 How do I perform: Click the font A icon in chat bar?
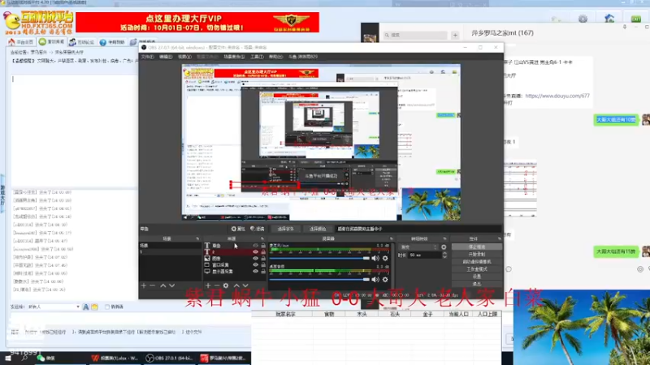(x=86, y=307)
